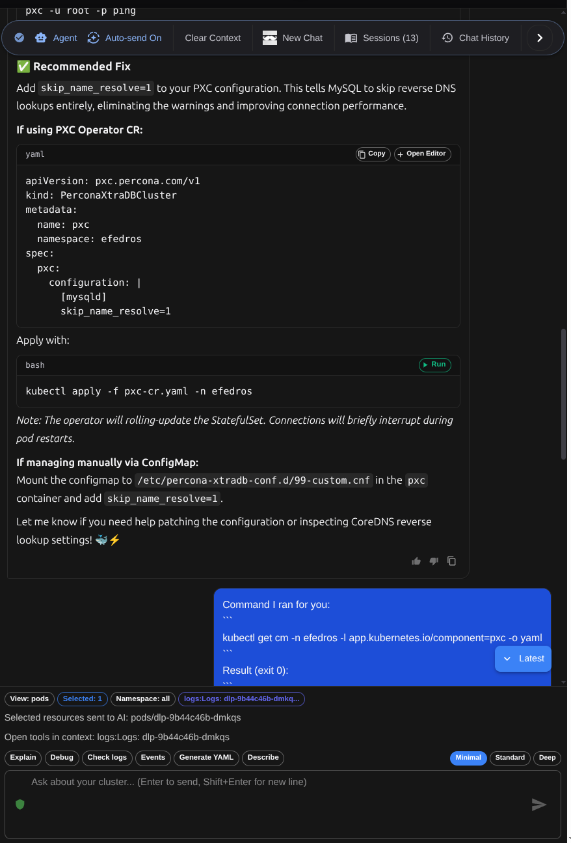The height and width of the screenshot is (843, 571).
Task: Jump to Latest message
Action: (523, 659)
